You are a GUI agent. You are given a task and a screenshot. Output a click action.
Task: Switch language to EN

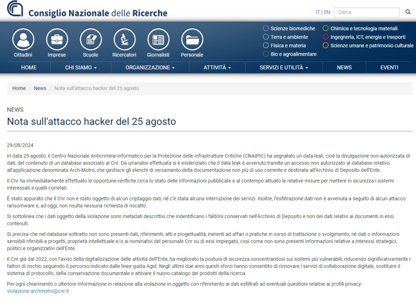[x=327, y=12]
